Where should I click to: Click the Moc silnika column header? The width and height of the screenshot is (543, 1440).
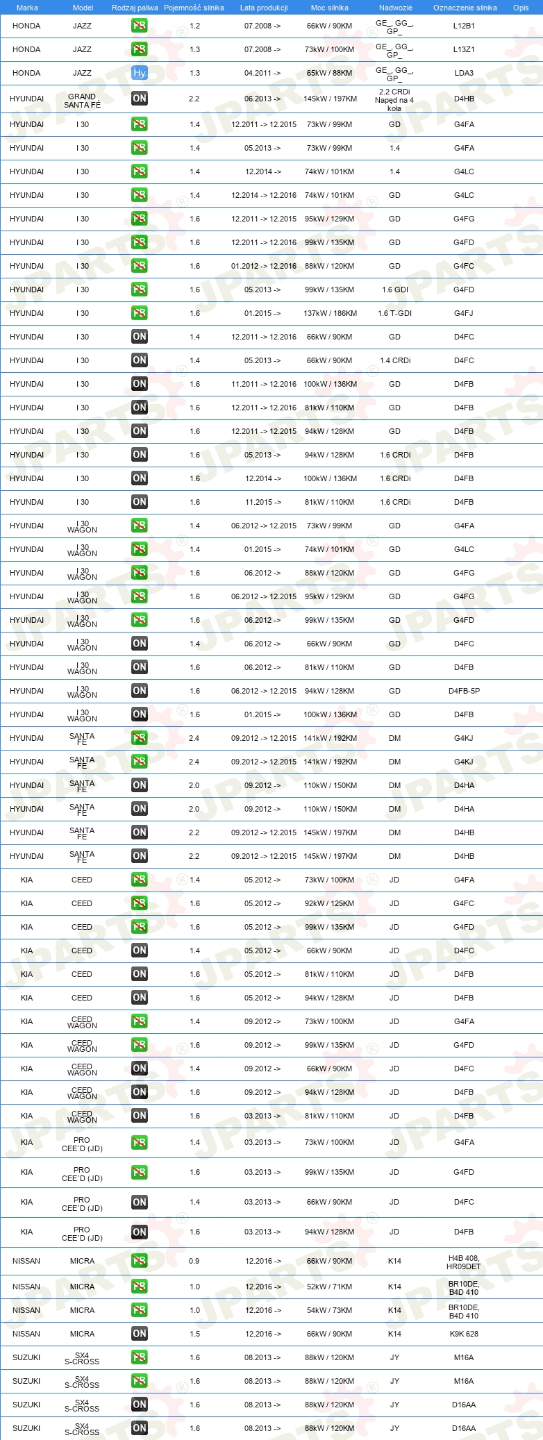[x=330, y=8]
